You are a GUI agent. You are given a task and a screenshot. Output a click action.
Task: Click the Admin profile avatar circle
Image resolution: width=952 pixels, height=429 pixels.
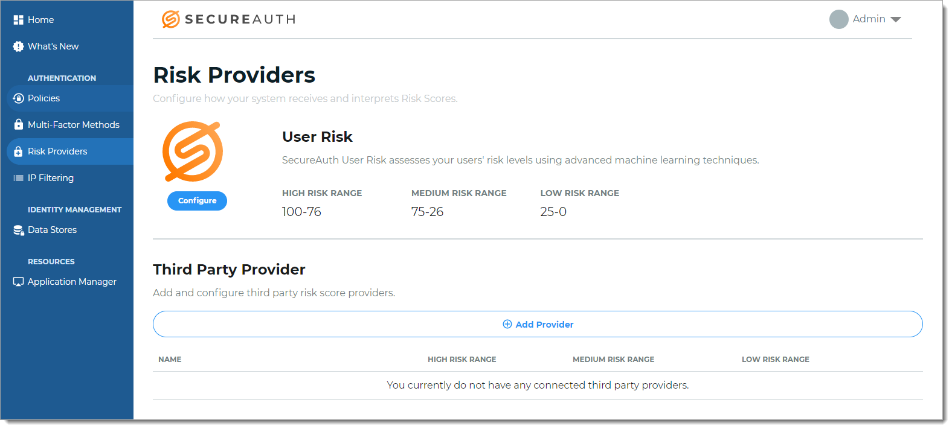[839, 19]
